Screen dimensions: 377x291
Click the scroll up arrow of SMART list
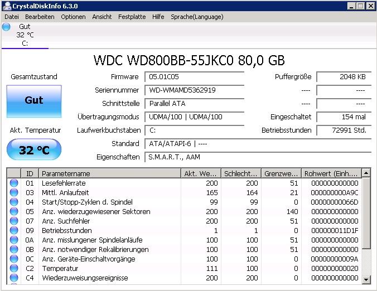[x=366, y=173]
